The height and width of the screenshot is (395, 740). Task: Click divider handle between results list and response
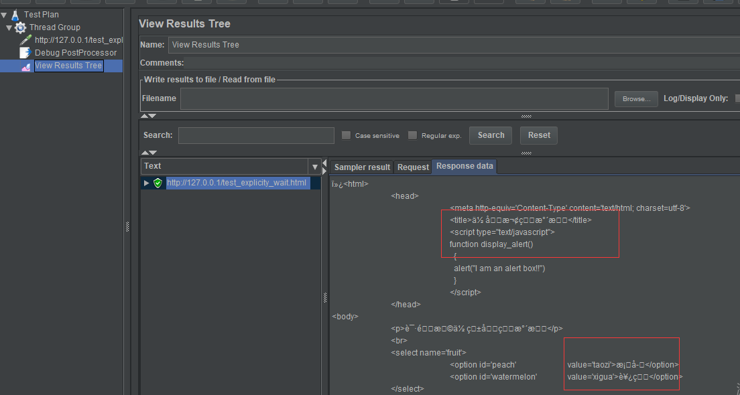pos(324,297)
